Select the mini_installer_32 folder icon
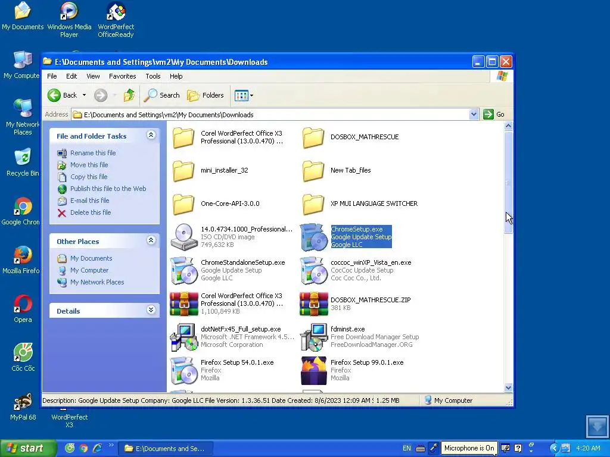 (183, 171)
